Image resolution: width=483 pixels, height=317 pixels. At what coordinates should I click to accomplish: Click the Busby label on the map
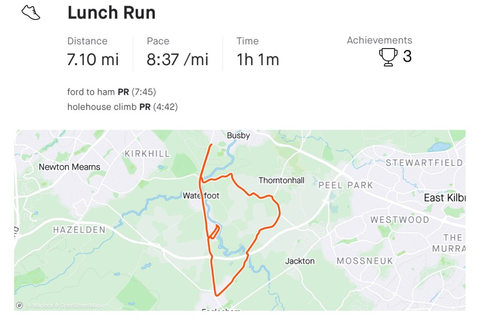(238, 136)
